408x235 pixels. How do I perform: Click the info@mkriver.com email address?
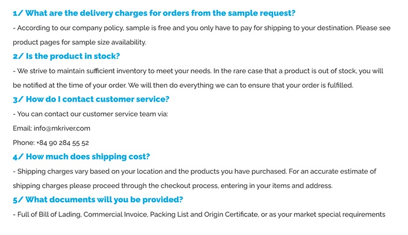point(62,128)
